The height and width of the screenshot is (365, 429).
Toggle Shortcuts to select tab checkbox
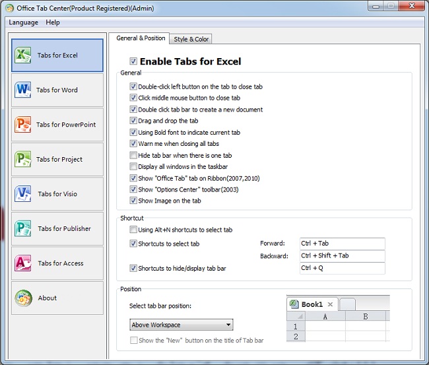point(133,244)
